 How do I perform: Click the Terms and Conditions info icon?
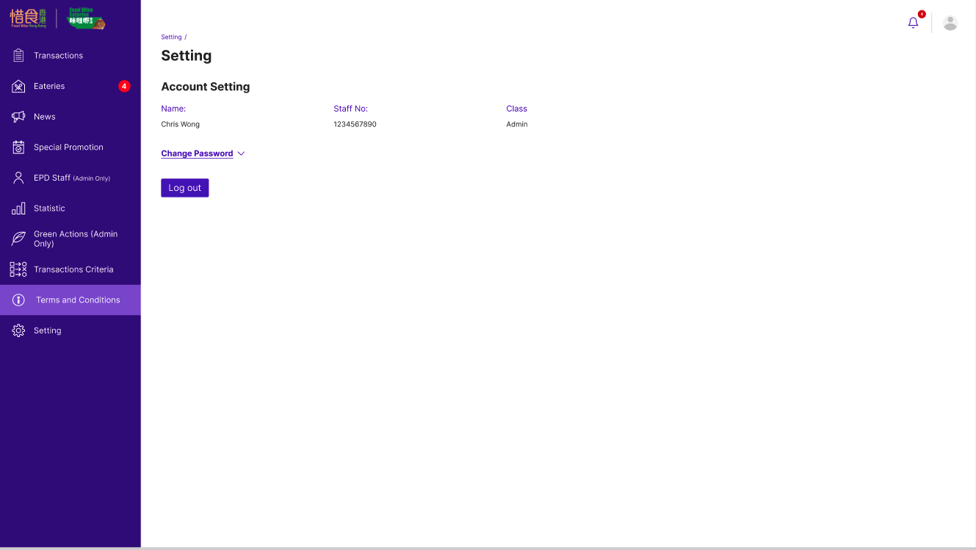point(18,300)
